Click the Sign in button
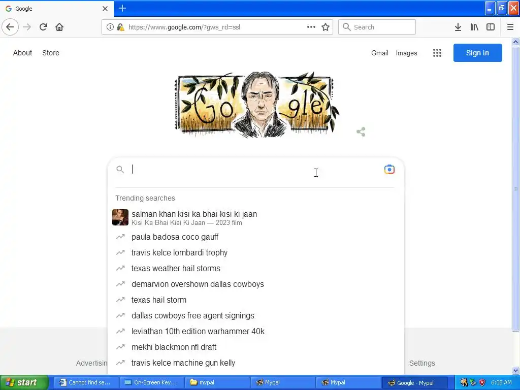The width and height of the screenshot is (520, 390). tap(477, 53)
